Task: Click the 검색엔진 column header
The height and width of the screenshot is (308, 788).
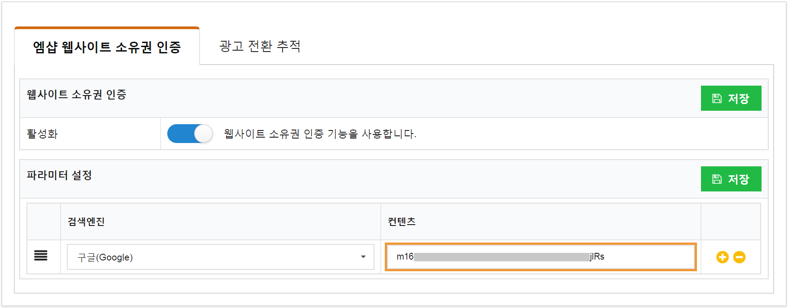Action: coord(86,221)
